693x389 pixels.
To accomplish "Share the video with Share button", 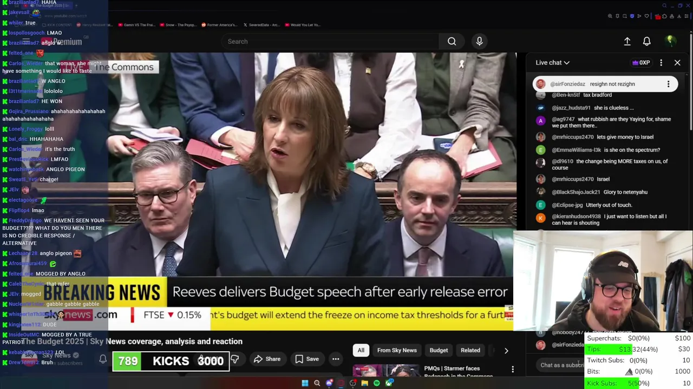I will 266,359.
